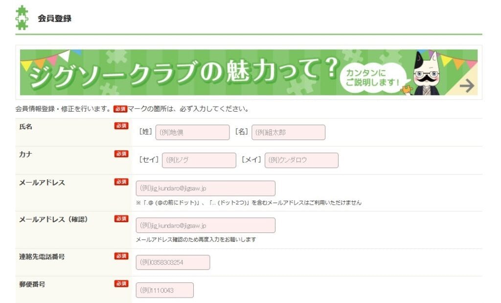Click the [メイ] field label
The height and width of the screenshot is (303, 501).
[x=251, y=160]
